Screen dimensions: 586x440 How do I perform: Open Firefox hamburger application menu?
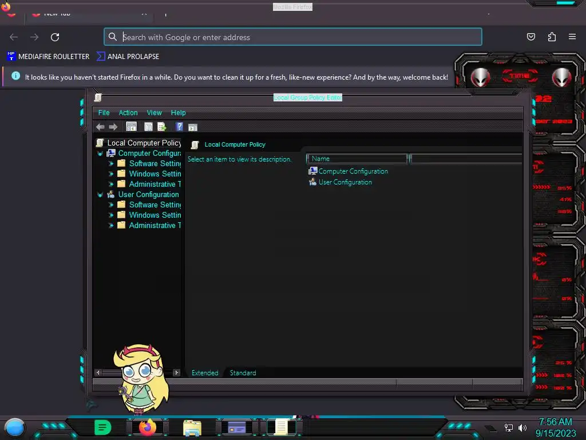pyautogui.click(x=572, y=37)
